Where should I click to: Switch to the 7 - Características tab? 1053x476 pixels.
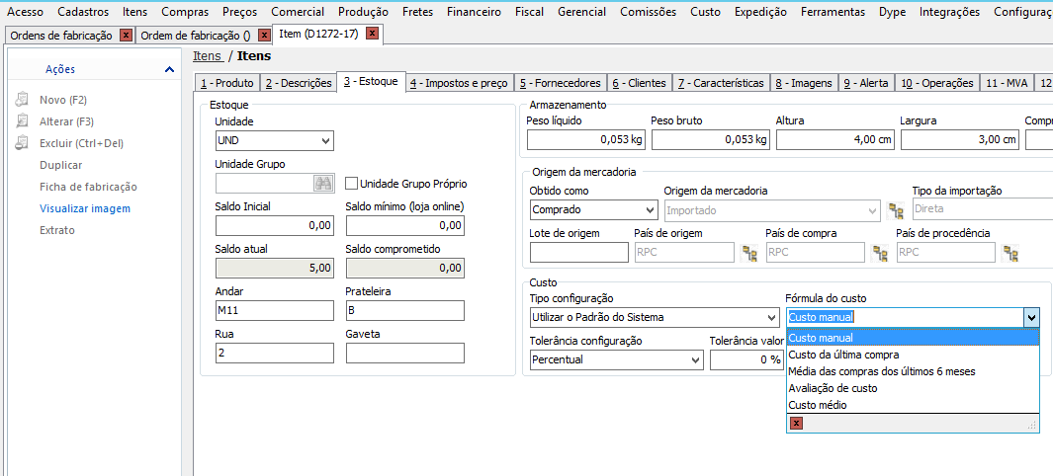point(721,83)
